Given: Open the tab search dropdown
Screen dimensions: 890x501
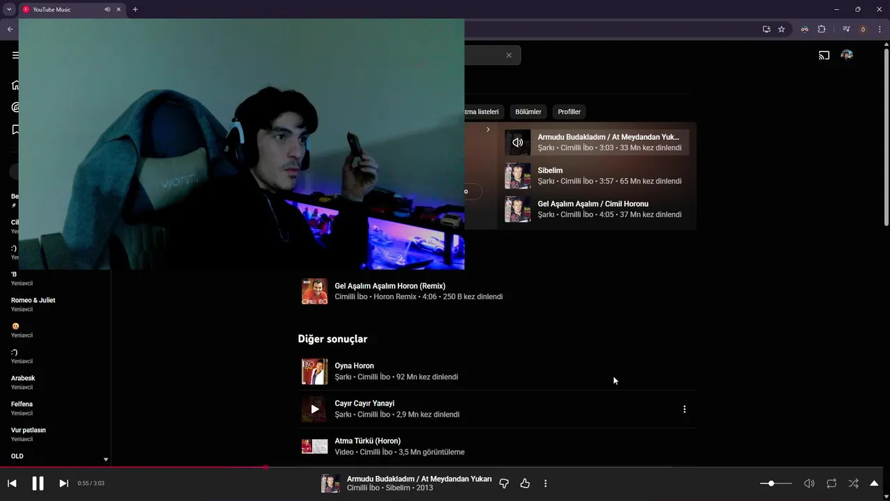Looking at the screenshot, I should coord(9,10).
